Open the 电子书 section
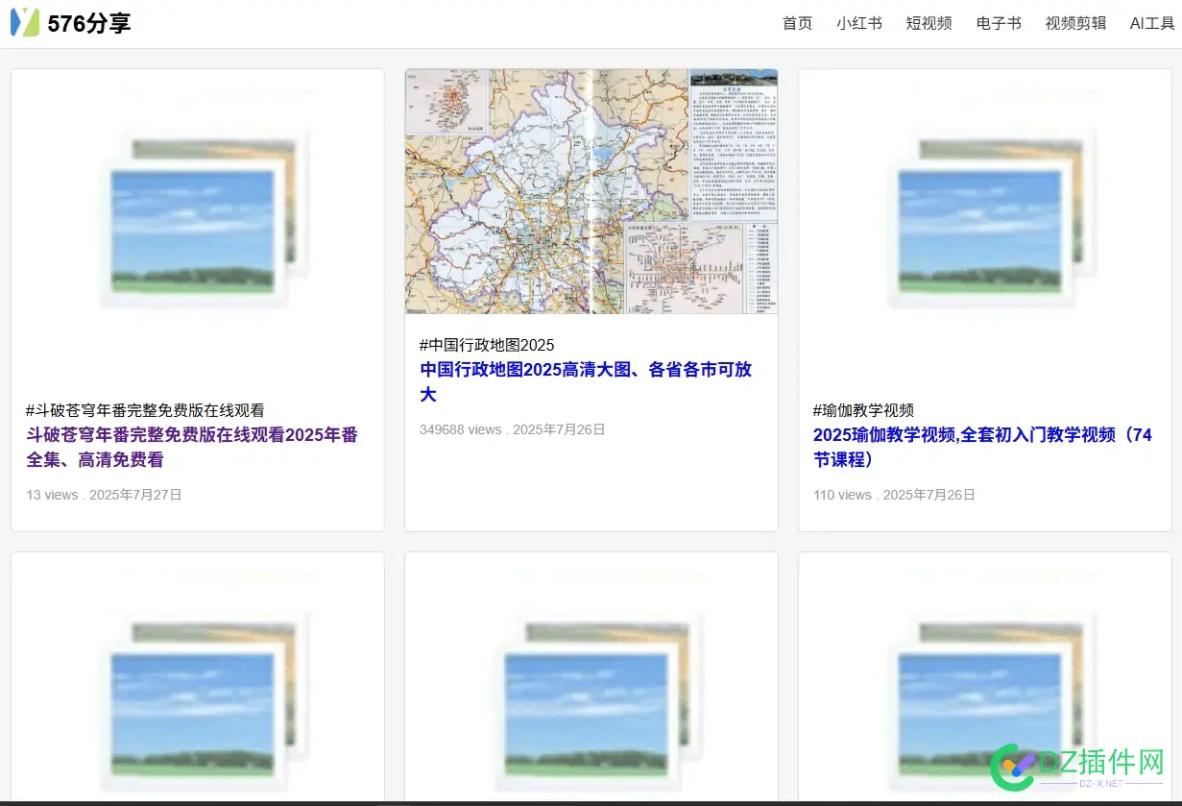 click(997, 23)
